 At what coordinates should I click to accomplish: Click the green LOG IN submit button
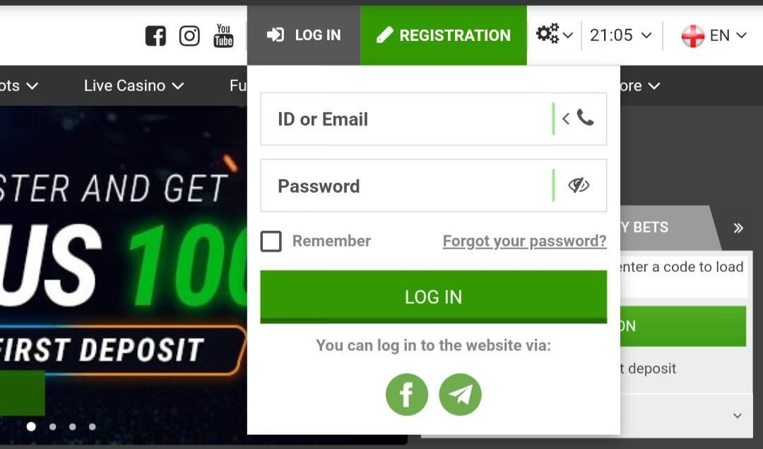tap(434, 297)
